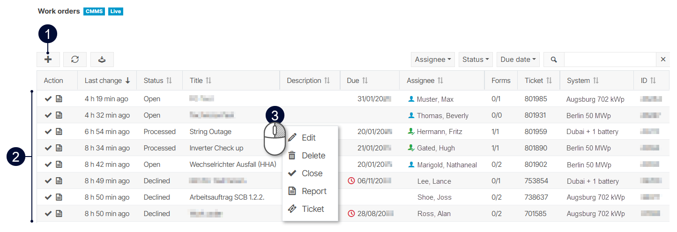Open report document icon in Inverter Check up row

point(59,148)
